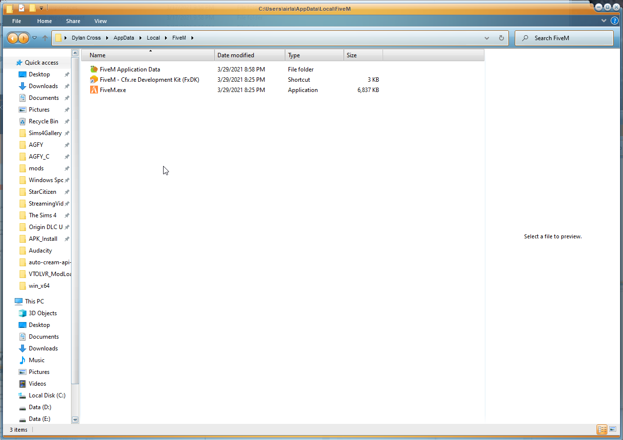623x440 pixels.
Task: Open Pictures under Quick access
Action: tap(39, 110)
